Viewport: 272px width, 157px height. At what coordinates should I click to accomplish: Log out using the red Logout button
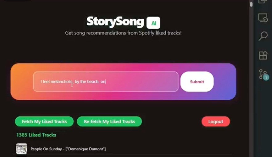pyautogui.click(x=216, y=121)
